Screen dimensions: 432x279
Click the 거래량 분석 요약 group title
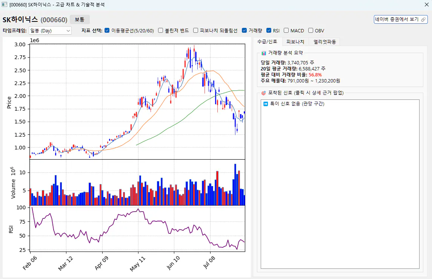point(285,53)
